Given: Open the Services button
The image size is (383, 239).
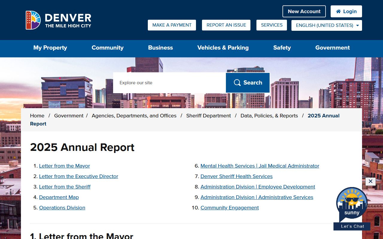Looking at the screenshot, I should point(272,25).
